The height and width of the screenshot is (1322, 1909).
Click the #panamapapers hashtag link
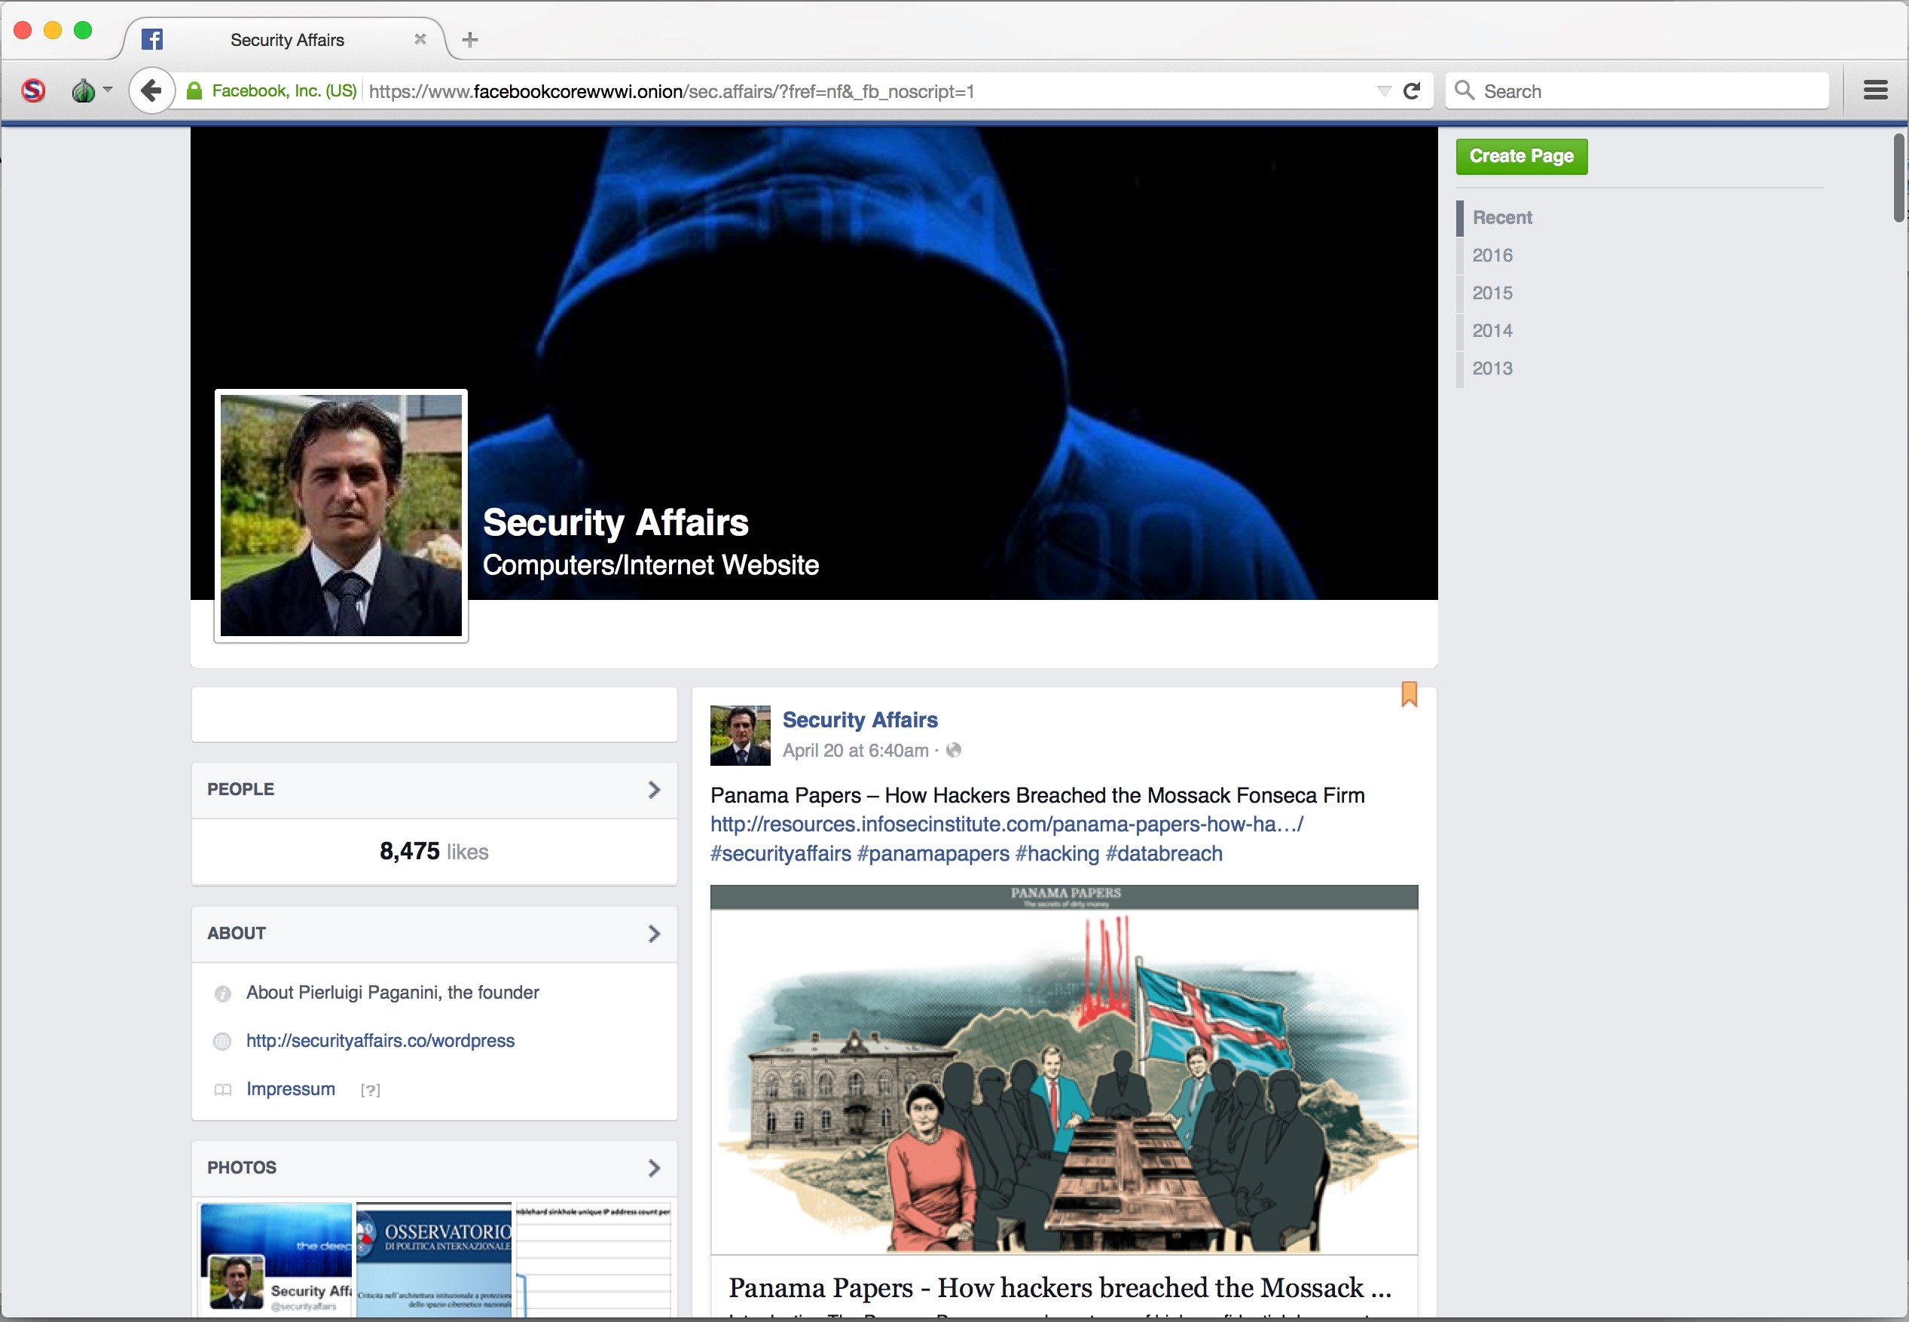(x=933, y=853)
